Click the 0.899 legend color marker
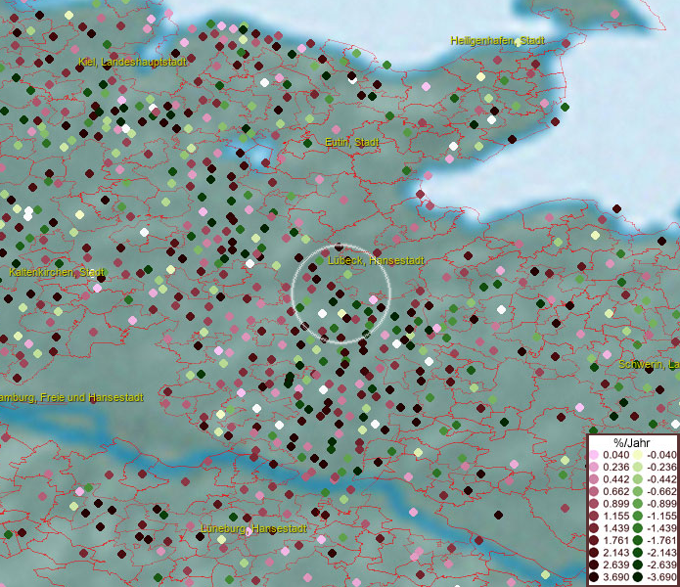This screenshot has height=587, width=680. (x=594, y=504)
